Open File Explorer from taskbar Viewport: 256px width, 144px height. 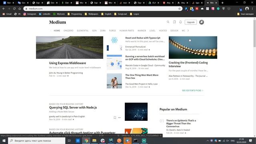click(94, 140)
